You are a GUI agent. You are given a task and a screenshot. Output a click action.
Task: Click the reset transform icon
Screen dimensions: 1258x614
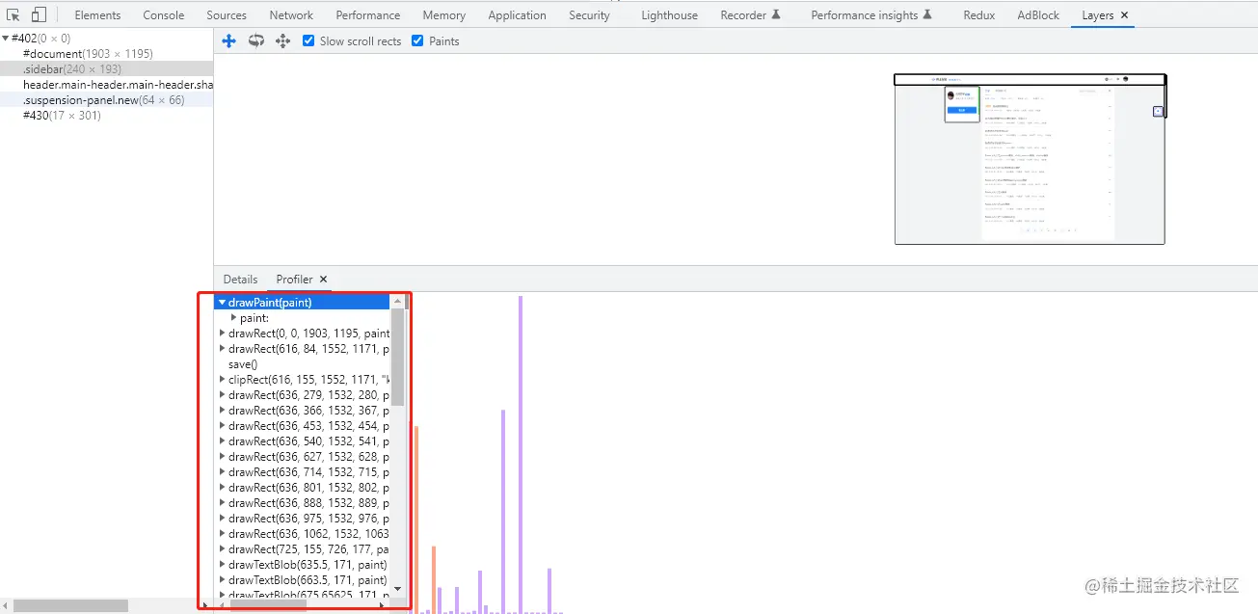283,40
